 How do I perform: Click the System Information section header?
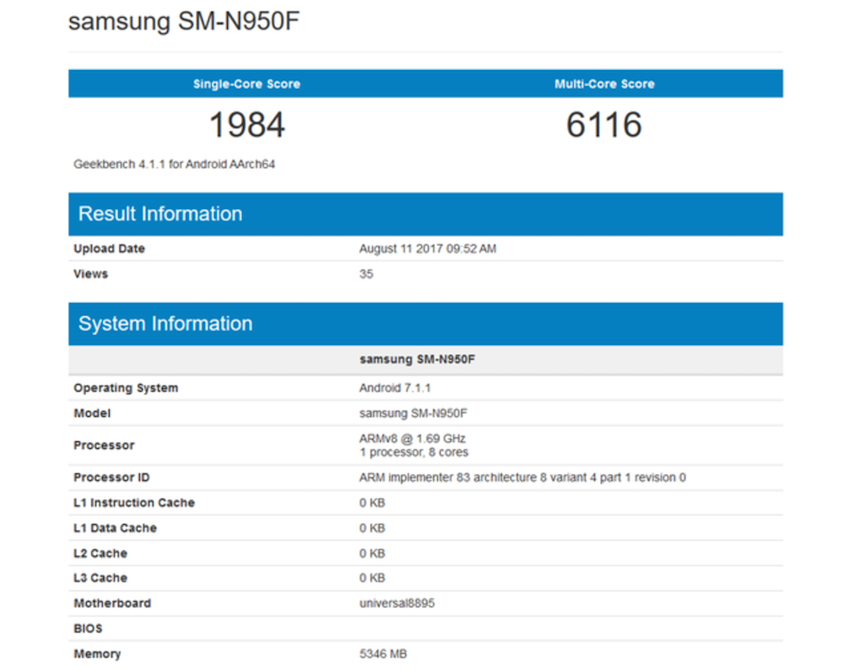coord(165,323)
